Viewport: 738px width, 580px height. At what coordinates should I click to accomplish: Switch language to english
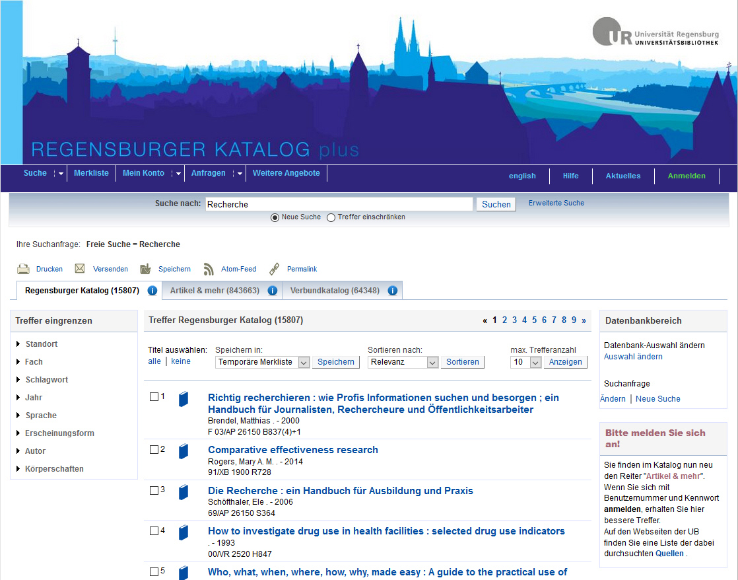tap(522, 176)
